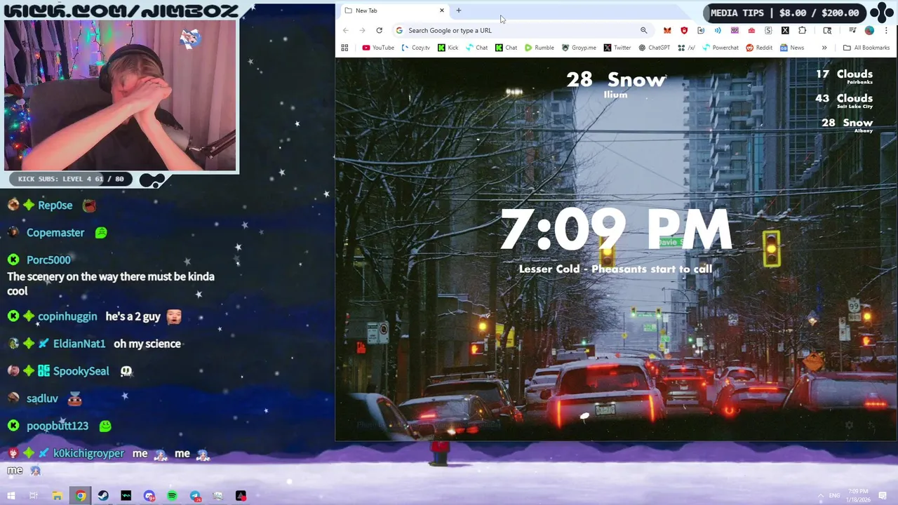Open Spotify from the taskbar
Viewport: 898px width, 505px height.
pos(172,496)
